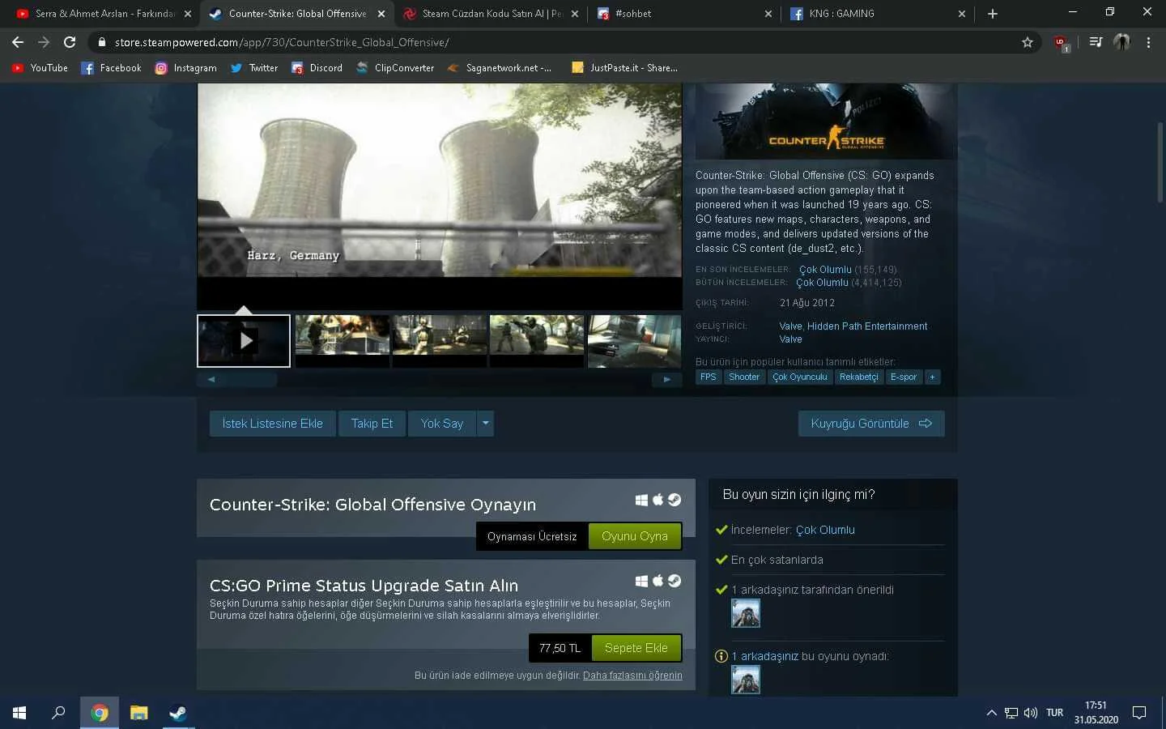The width and height of the screenshot is (1166, 729).
Task: Open the JustPaste.it bookmark
Action: point(624,68)
